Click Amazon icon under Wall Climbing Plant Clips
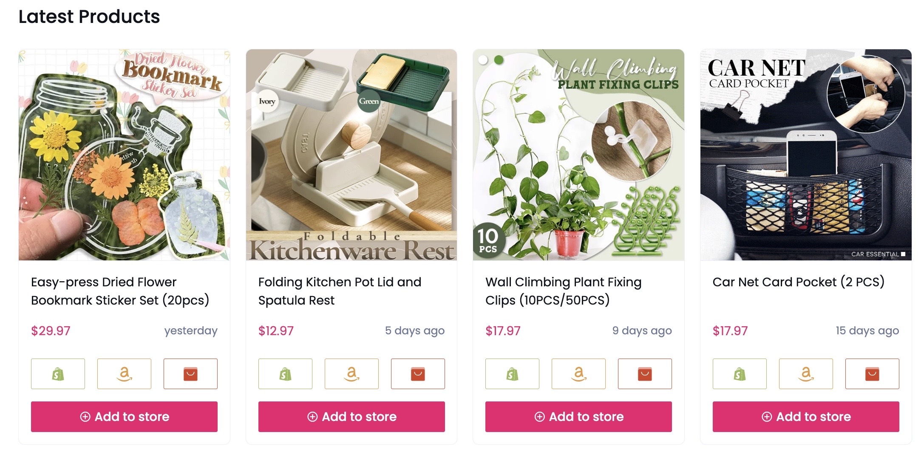Image resolution: width=924 pixels, height=452 pixels. coord(578,374)
